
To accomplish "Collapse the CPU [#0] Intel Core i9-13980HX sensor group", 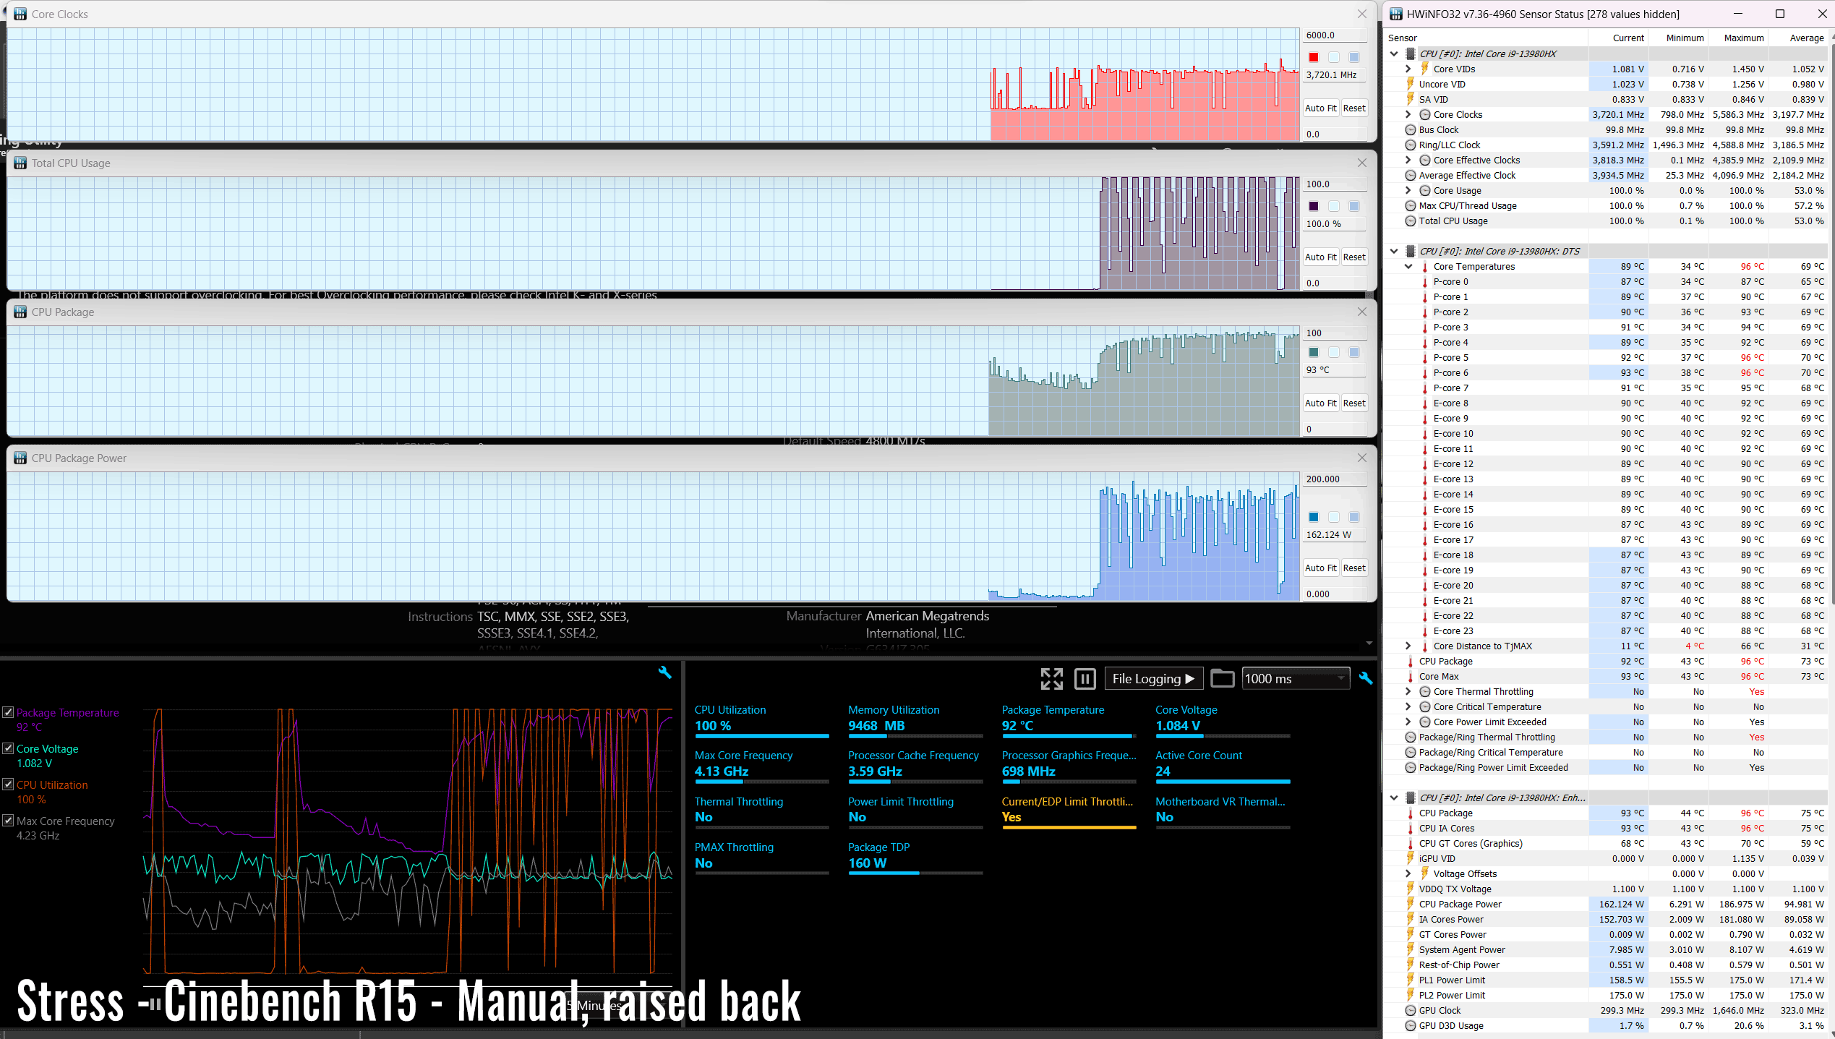I will point(1394,54).
